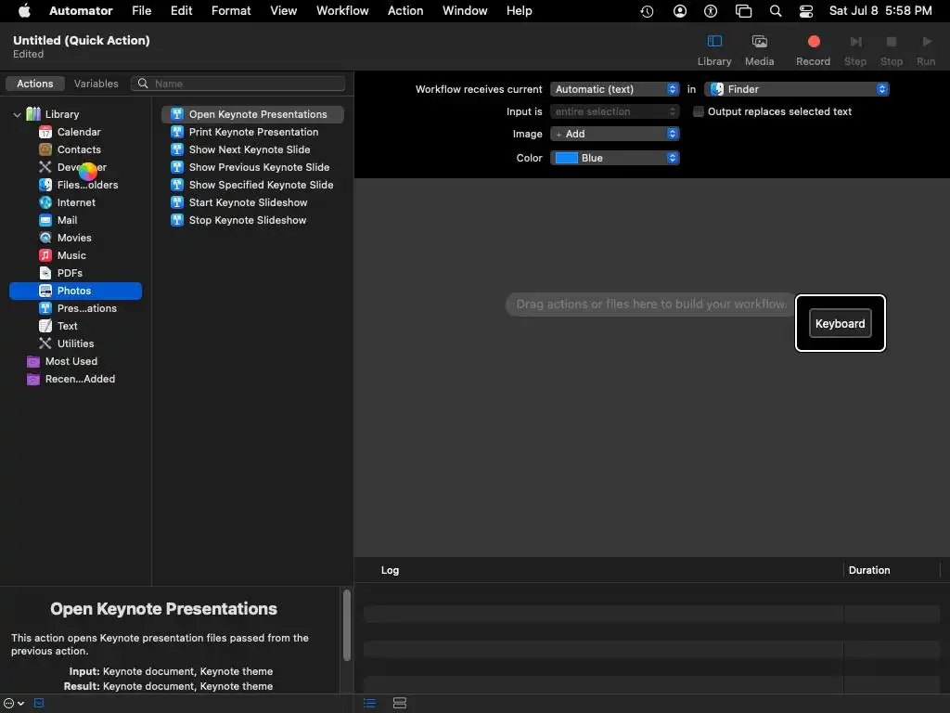Open the Action menu
The width and height of the screenshot is (950, 713).
click(405, 11)
